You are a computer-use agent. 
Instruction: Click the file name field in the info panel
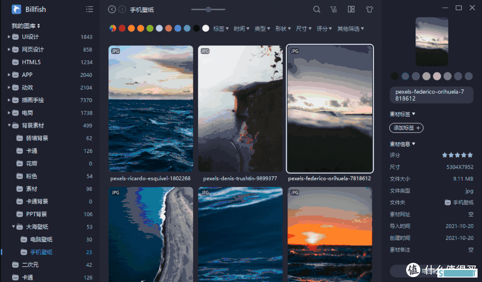coord(432,95)
